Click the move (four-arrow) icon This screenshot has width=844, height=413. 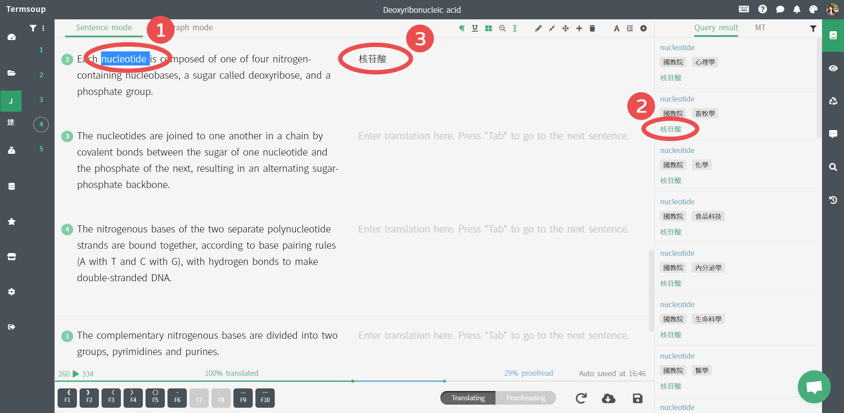click(565, 28)
